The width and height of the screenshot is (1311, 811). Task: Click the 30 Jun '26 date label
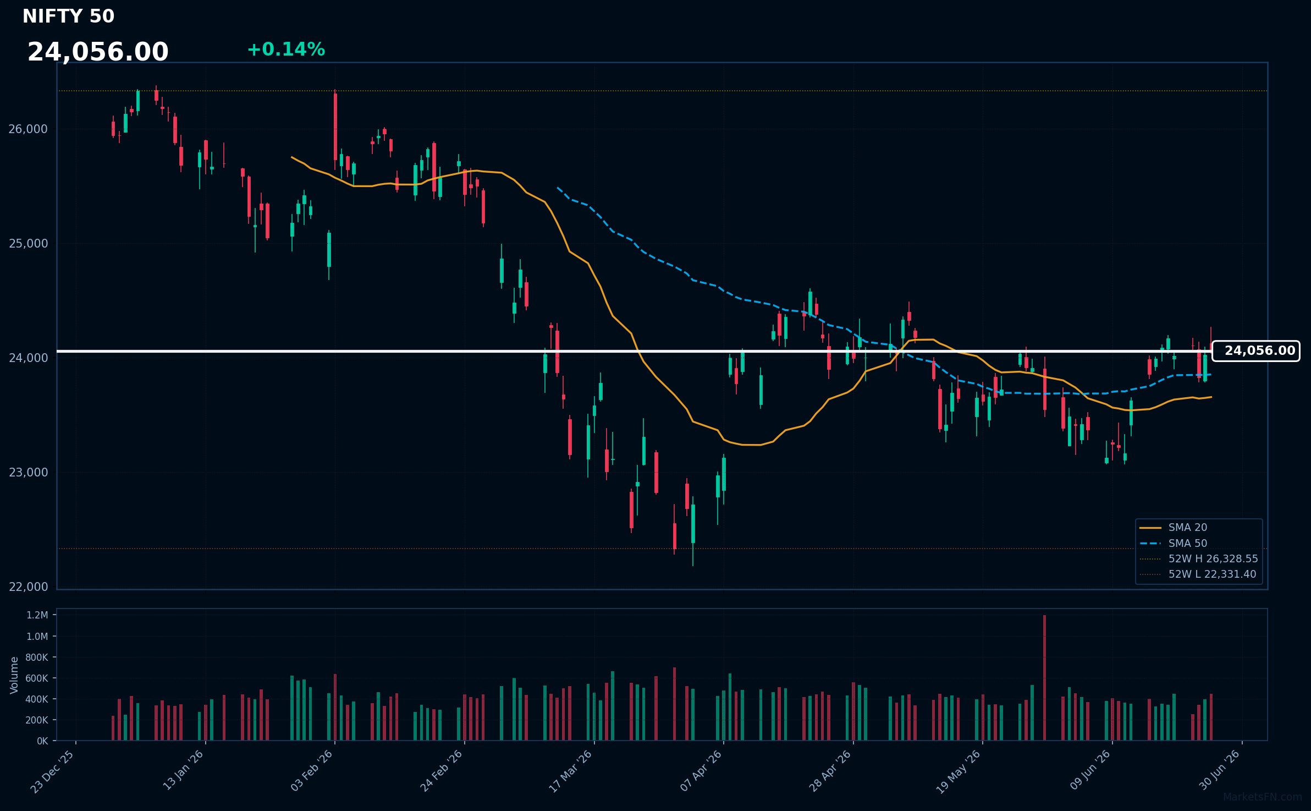(1220, 770)
